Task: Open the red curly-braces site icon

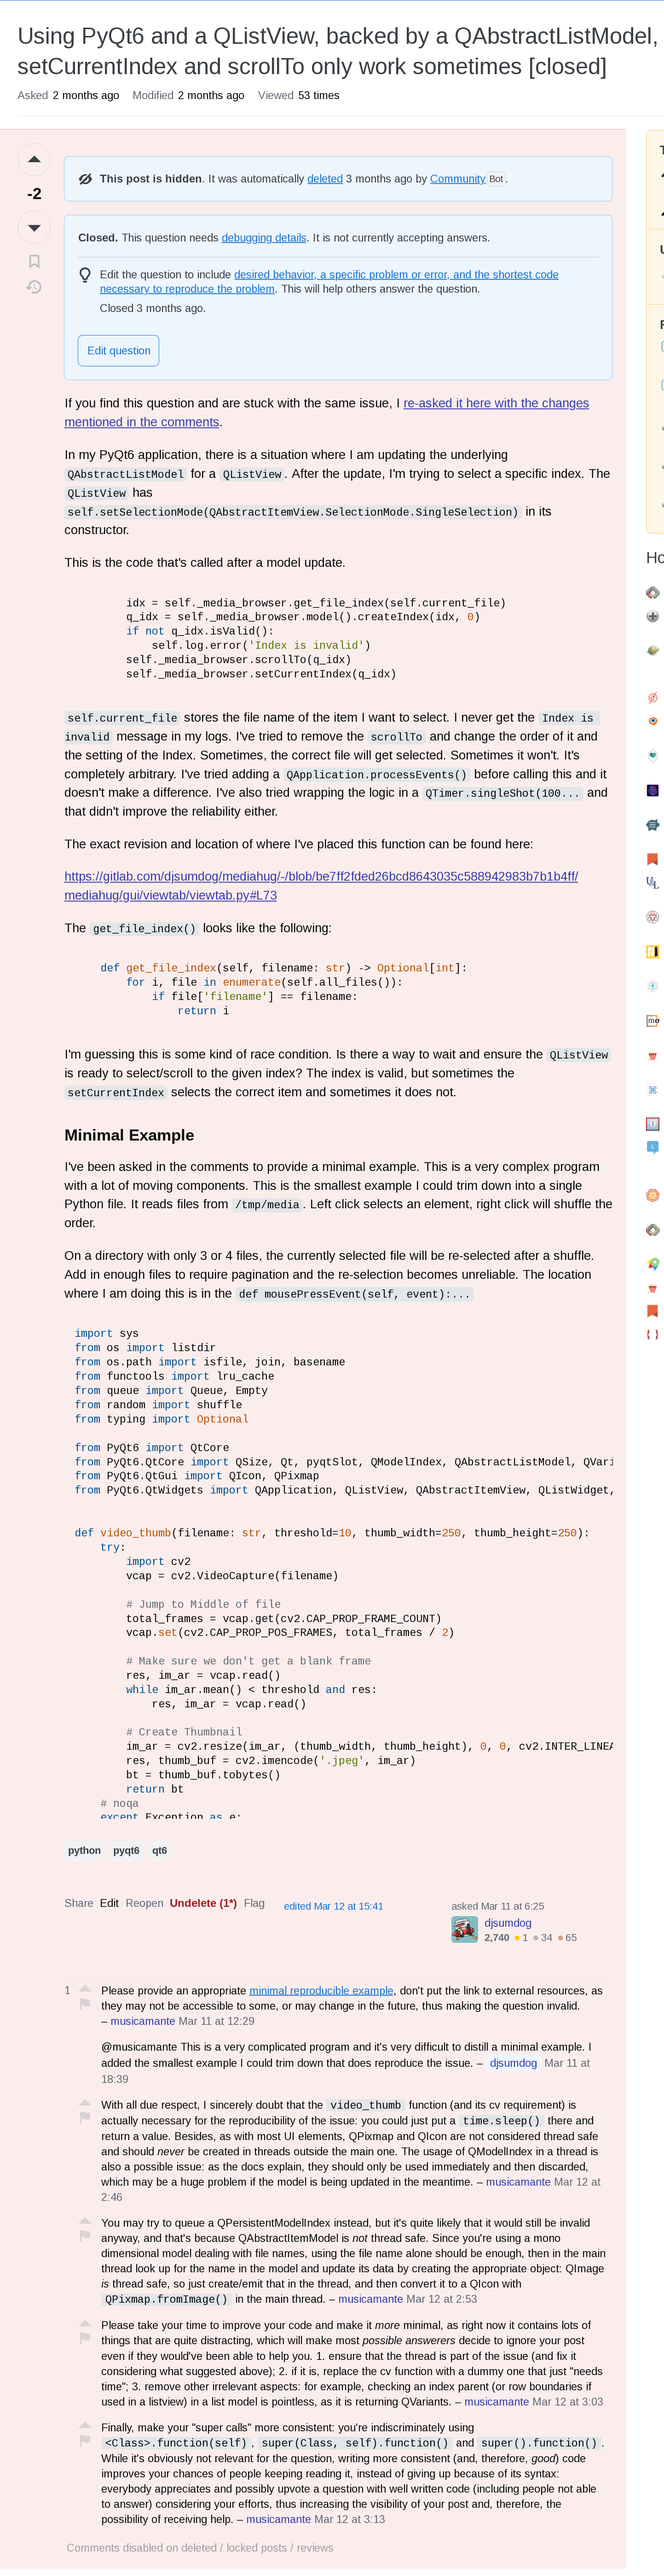Action: 653,1334
